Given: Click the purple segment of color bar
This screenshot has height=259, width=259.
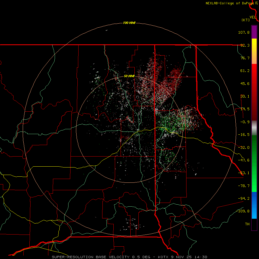Looking at the screenshot, I should [254, 32].
